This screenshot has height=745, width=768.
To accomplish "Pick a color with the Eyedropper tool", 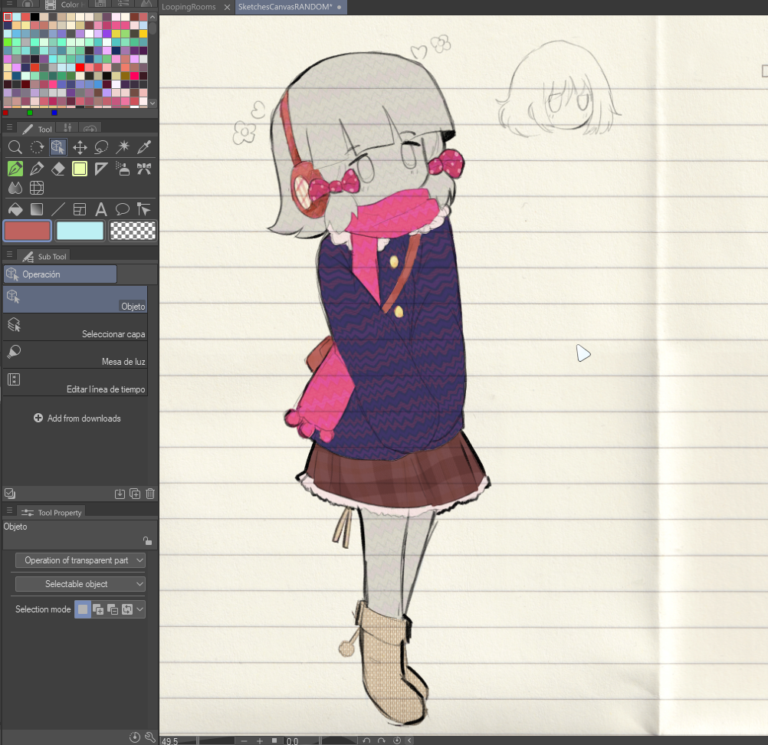I will (x=144, y=147).
